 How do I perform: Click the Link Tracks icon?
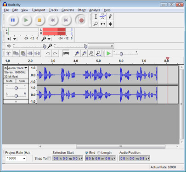coord(66,53)
